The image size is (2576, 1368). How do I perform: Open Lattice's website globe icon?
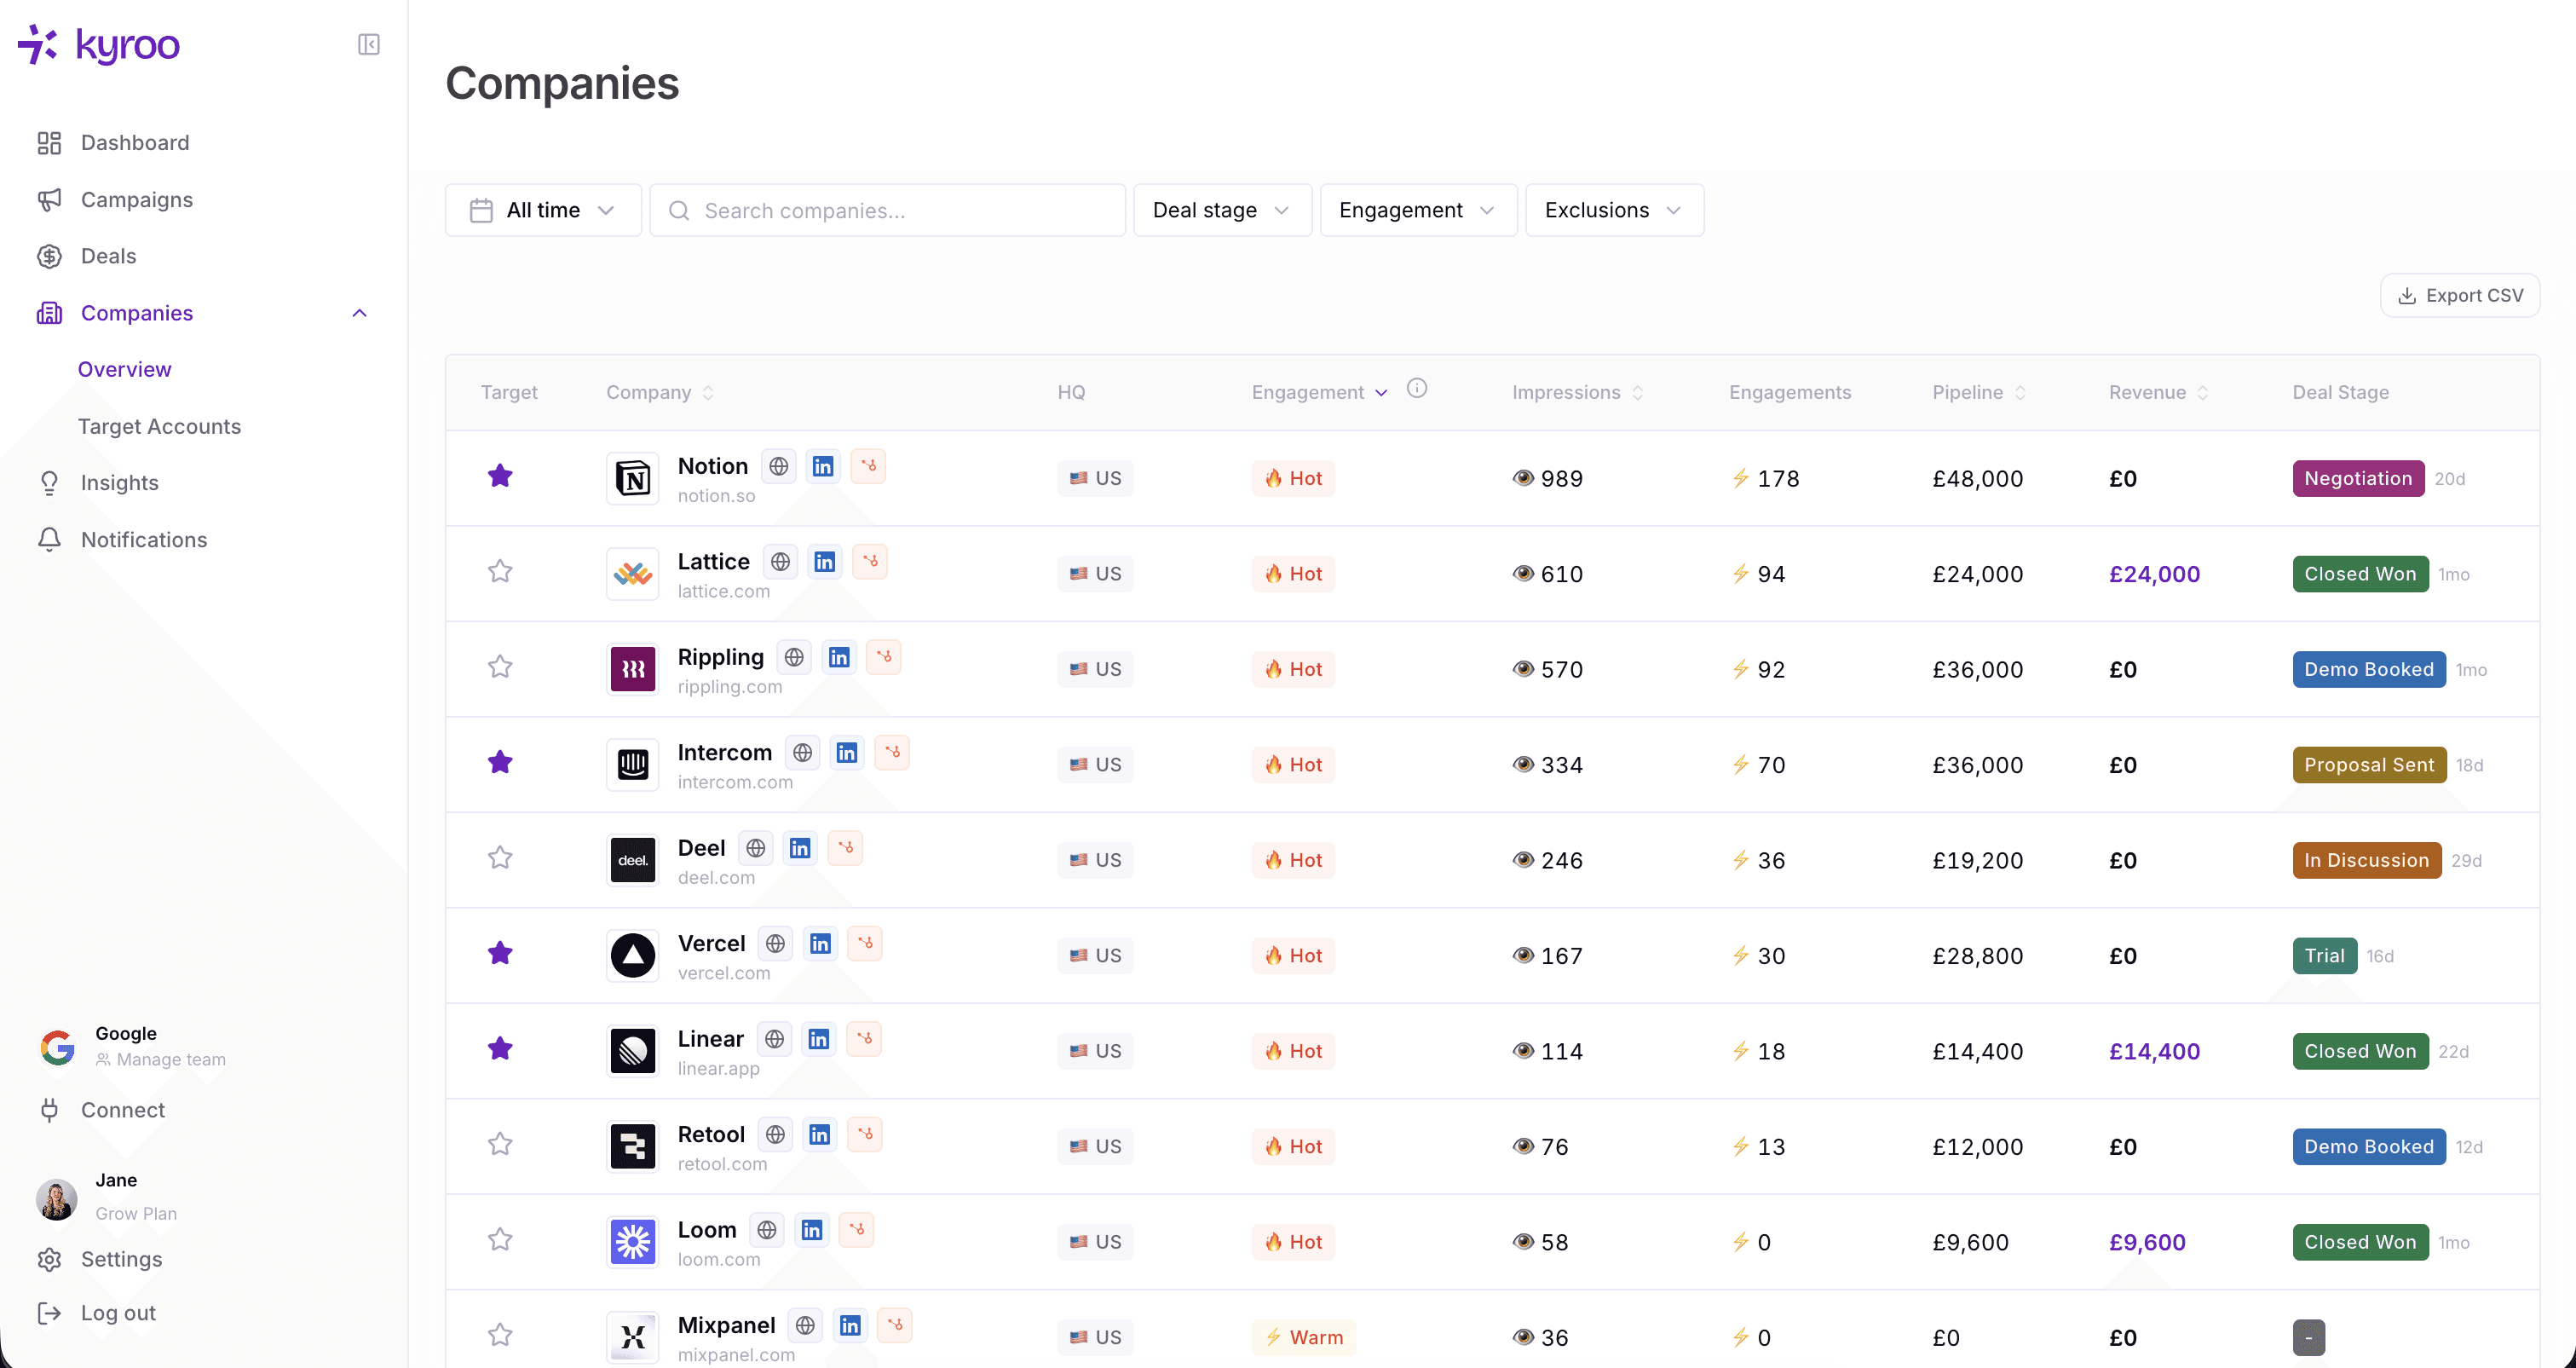coord(780,562)
